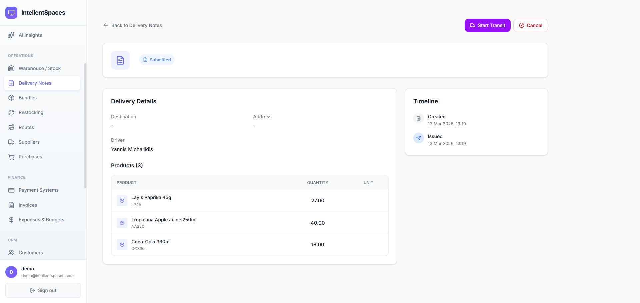Click the UNIT column header

tap(368, 183)
